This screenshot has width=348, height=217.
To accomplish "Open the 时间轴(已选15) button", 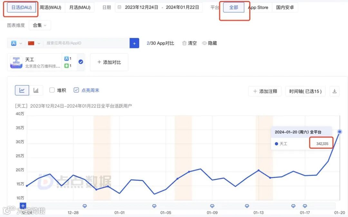I will [305, 91].
